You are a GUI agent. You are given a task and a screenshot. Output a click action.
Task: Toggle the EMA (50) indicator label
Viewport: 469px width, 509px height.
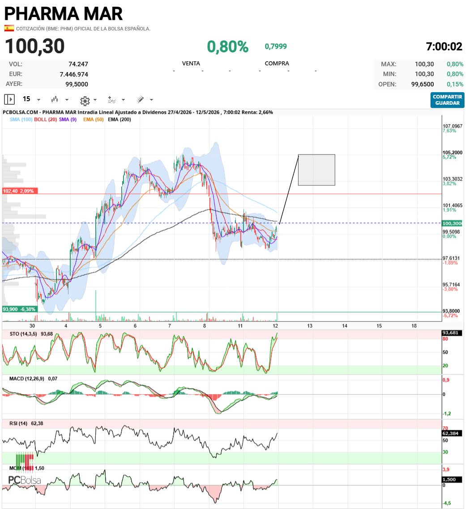[94, 120]
